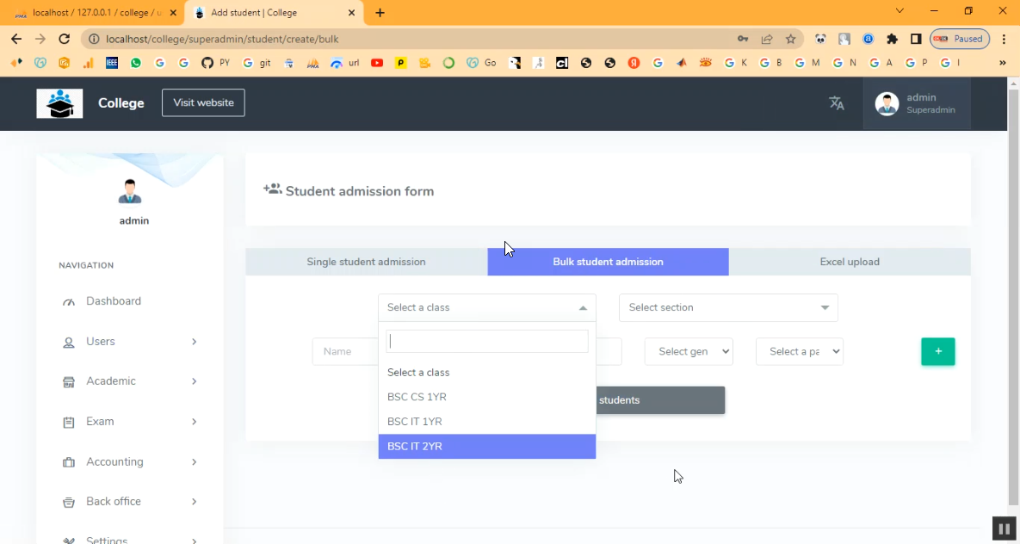Switch to Excel upload tab

coord(850,262)
